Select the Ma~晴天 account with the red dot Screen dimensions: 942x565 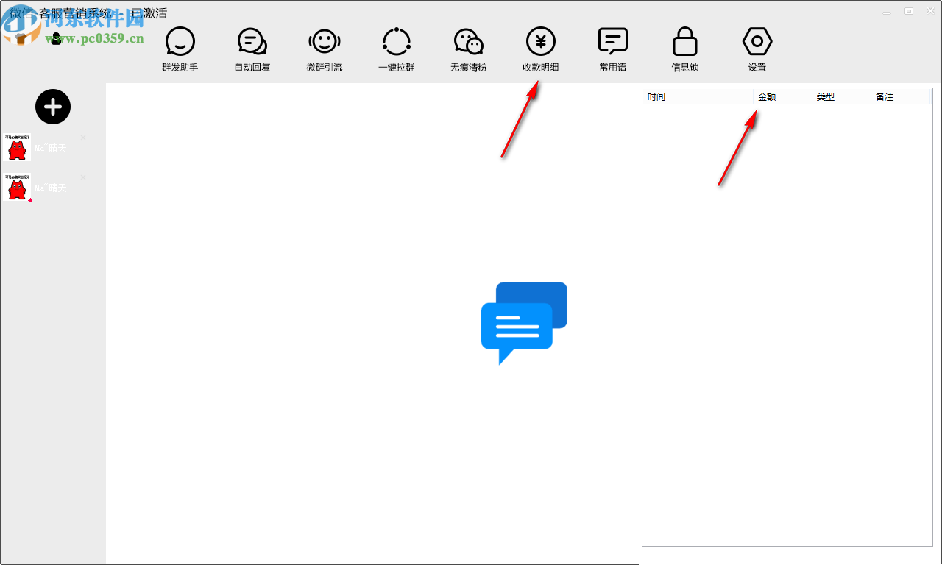pyautogui.click(x=44, y=188)
